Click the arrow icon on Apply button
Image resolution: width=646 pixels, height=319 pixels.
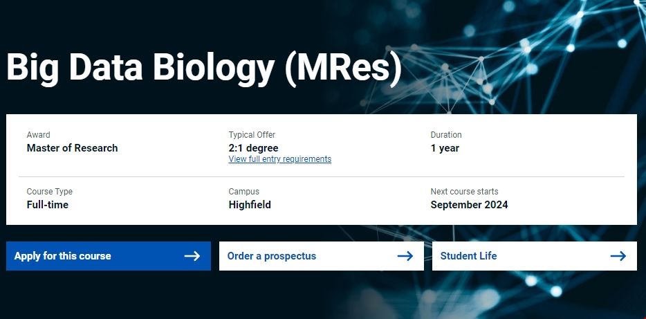(x=192, y=256)
